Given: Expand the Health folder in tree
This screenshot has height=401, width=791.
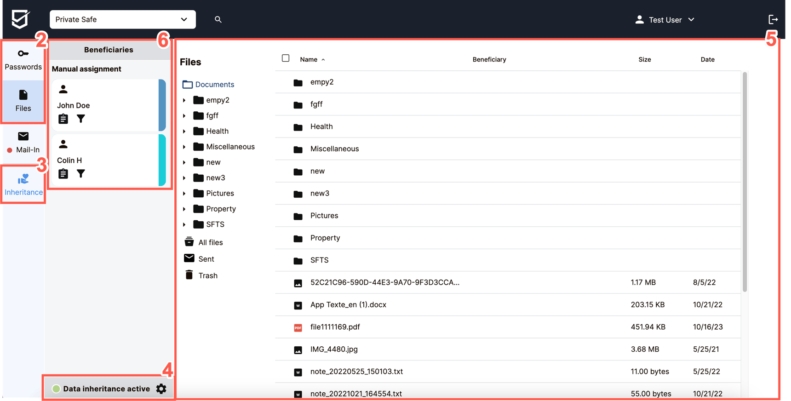Looking at the screenshot, I should [x=184, y=132].
